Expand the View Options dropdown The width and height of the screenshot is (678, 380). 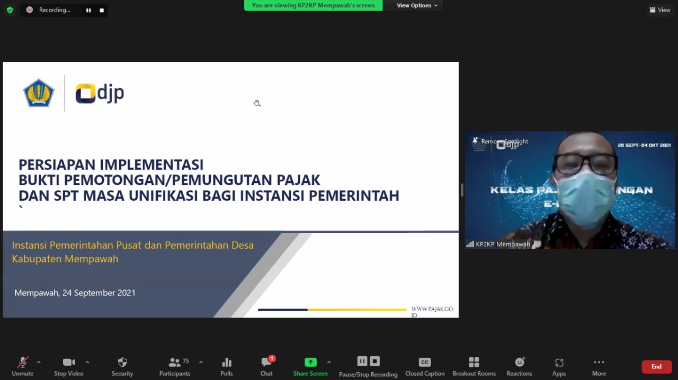[417, 5]
